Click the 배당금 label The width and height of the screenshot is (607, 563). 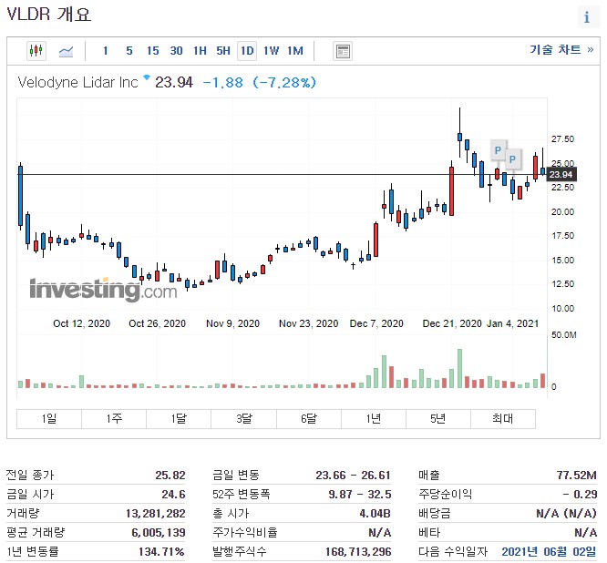click(435, 514)
